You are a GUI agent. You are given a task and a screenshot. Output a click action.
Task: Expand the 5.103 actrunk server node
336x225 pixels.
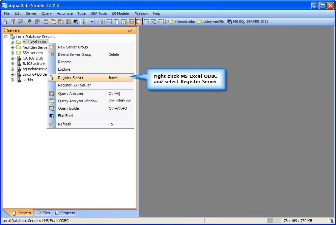click(12, 64)
